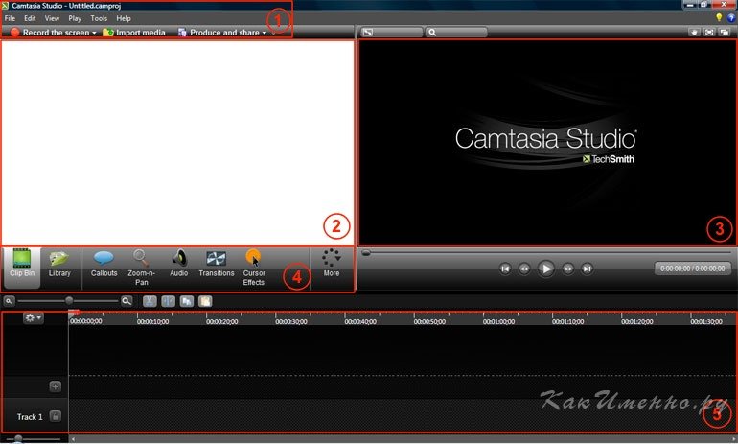
Task: Open the Transitions tool
Action: pos(217,264)
